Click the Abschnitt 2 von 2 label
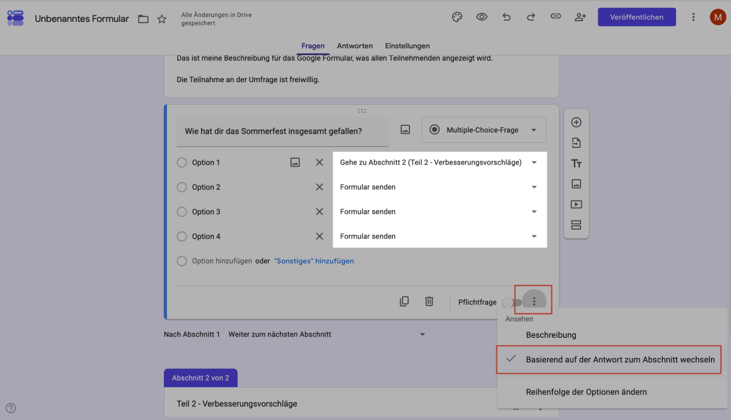The height and width of the screenshot is (420, 731). (200, 378)
